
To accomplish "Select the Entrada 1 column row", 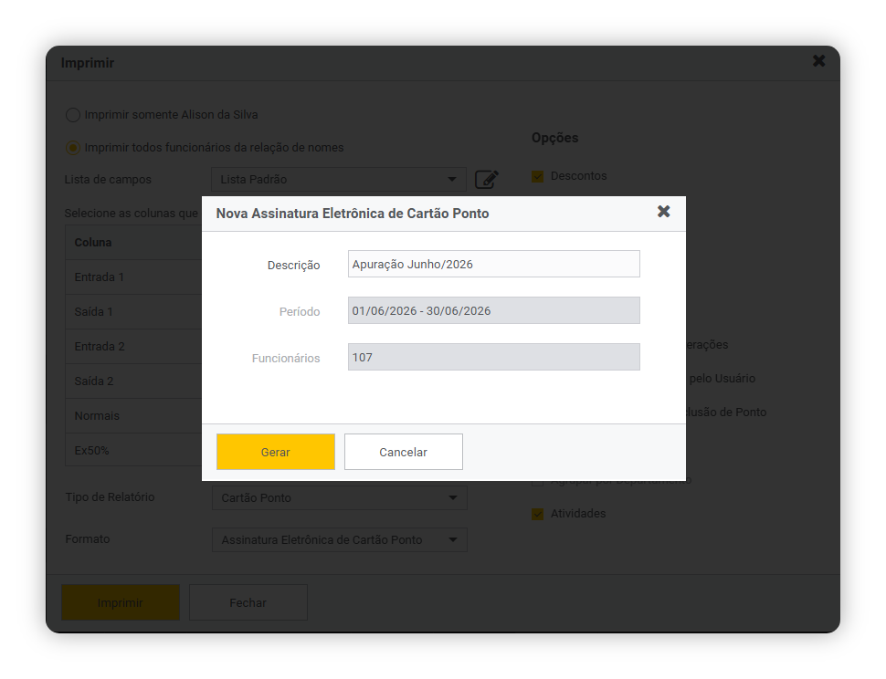I will click(133, 277).
